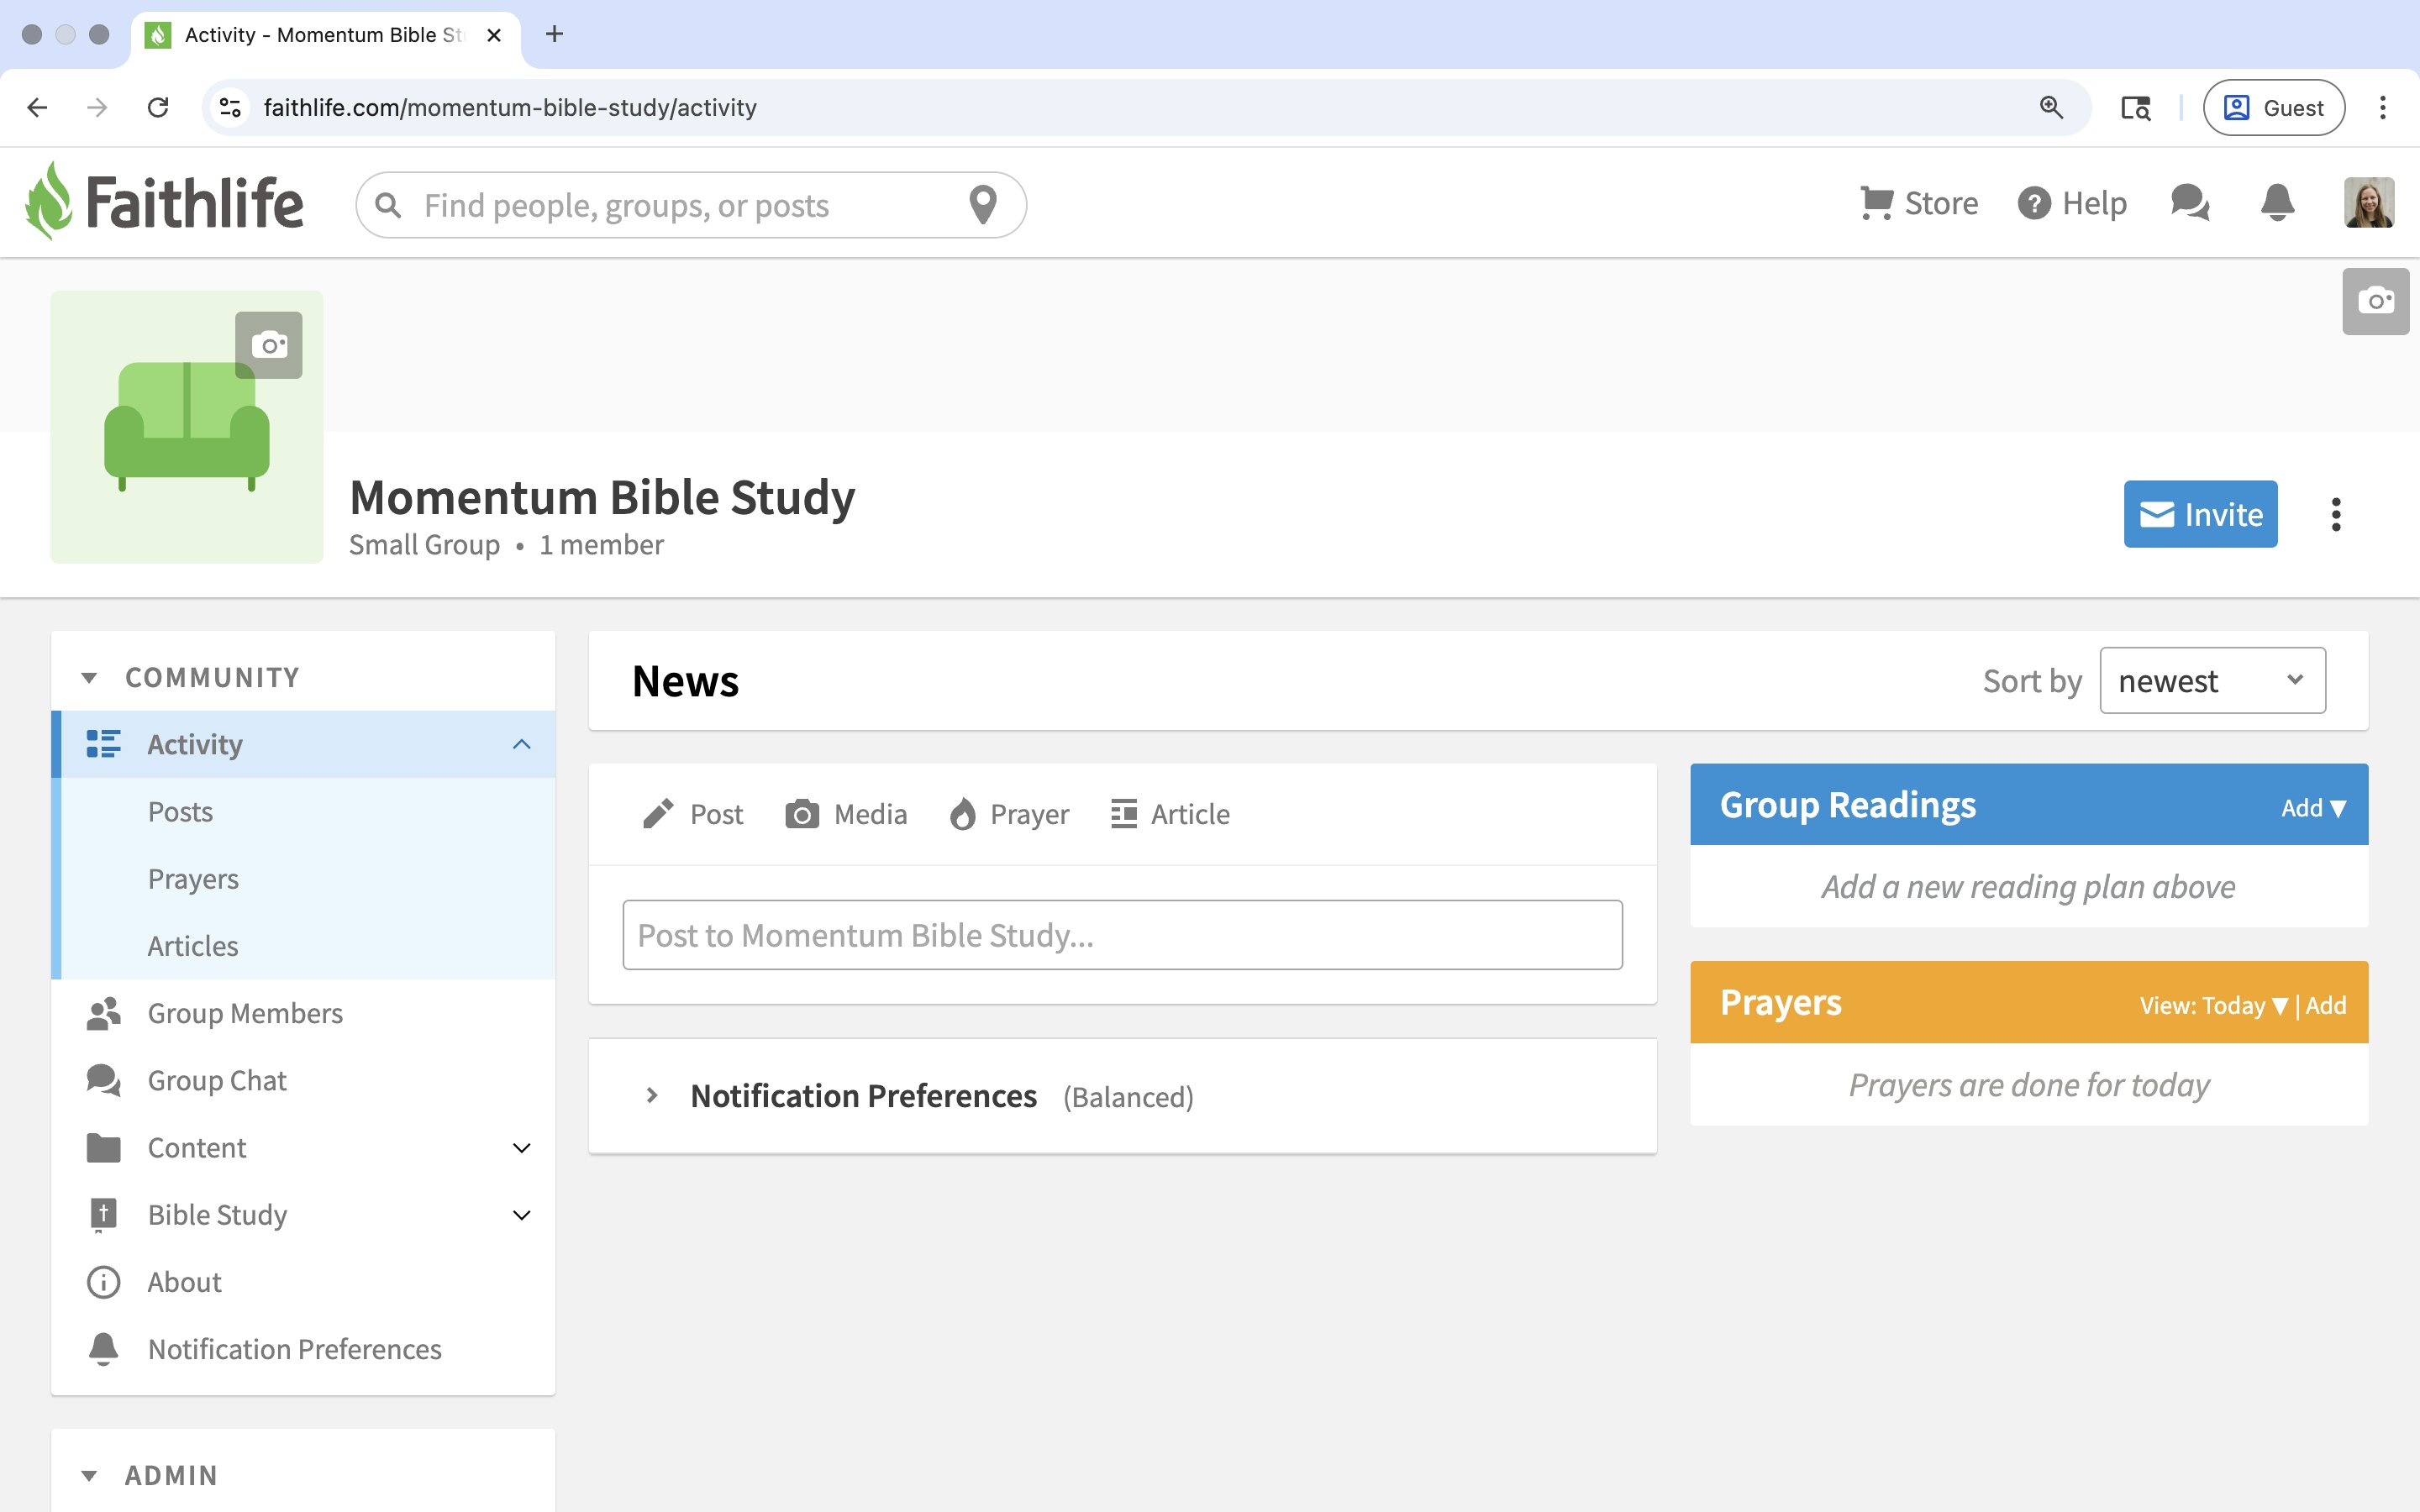
Task: Open Articles in the sidebar
Action: coord(193,945)
